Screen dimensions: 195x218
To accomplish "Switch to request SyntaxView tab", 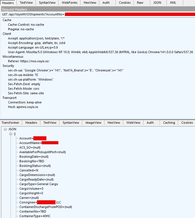I will (x=48, y=3).
